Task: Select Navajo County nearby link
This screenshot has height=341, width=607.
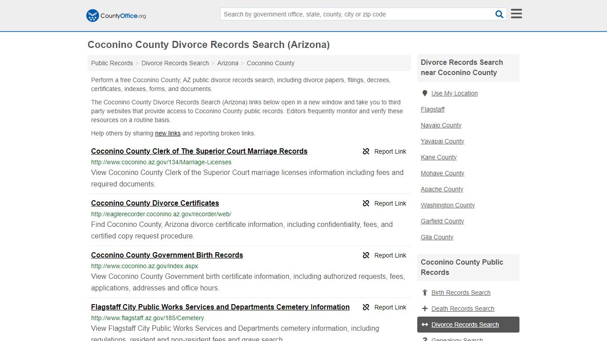Action: tap(441, 125)
